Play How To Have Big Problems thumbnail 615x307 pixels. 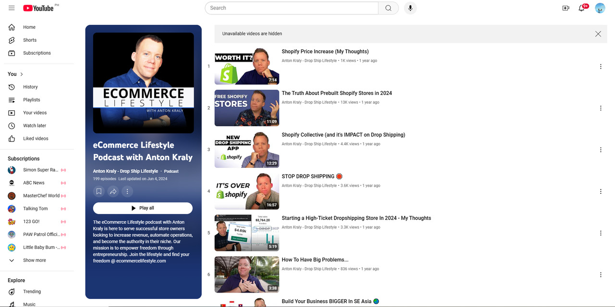pos(246,274)
